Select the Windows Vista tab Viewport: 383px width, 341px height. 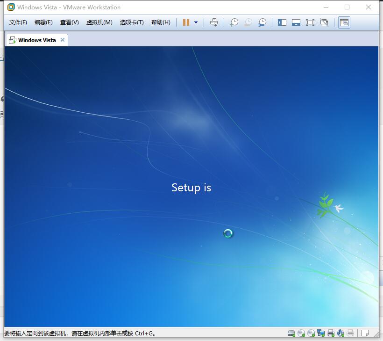pyautogui.click(x=36, y=40)
